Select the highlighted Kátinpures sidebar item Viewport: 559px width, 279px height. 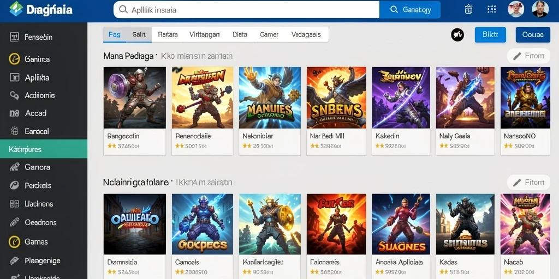[x=44, y=149]
